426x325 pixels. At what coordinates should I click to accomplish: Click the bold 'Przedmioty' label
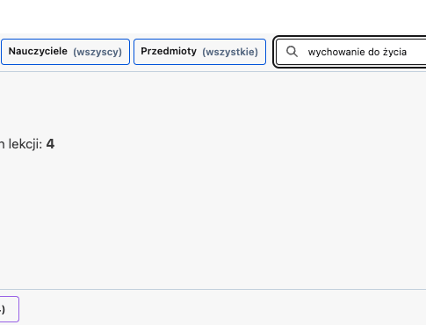point(169,51)
